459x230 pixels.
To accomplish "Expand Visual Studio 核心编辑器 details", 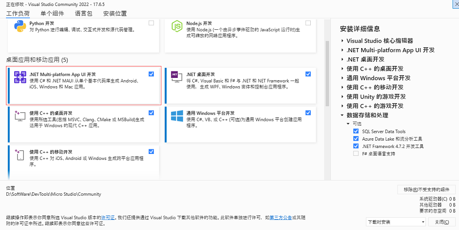I will click(342, 41).
